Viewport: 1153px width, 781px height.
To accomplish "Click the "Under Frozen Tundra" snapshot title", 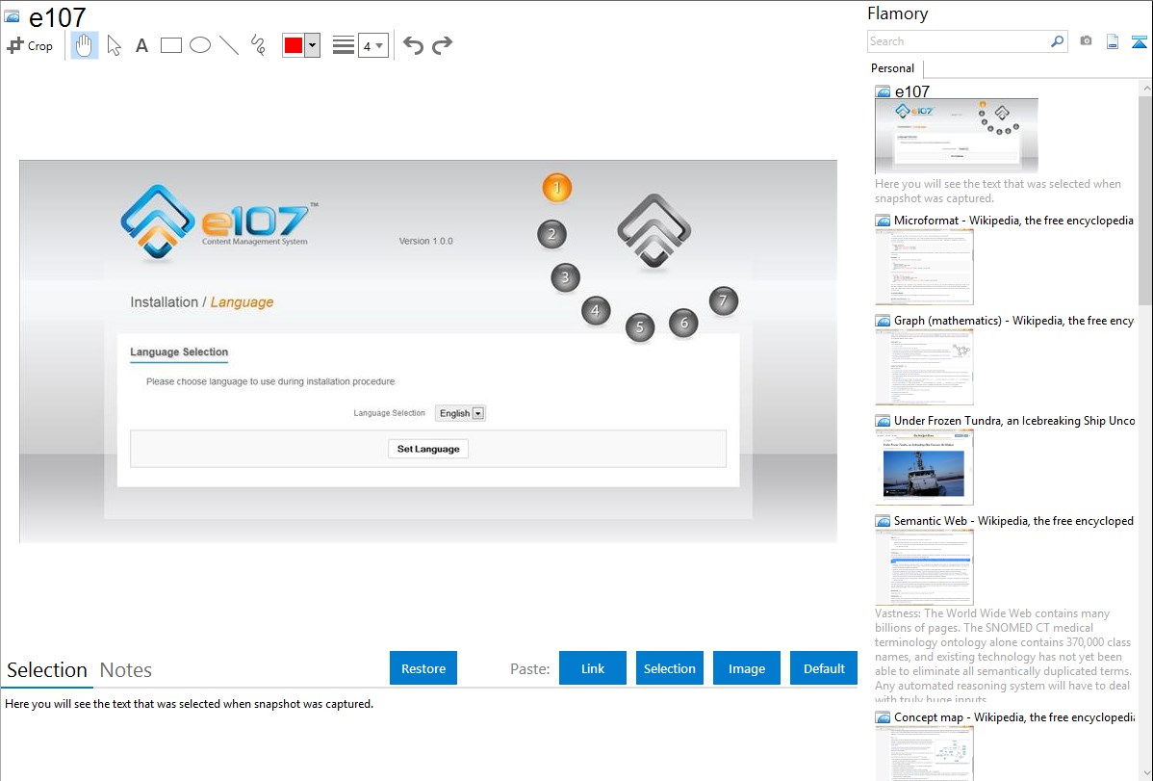I will click(x=1014, y=420).
